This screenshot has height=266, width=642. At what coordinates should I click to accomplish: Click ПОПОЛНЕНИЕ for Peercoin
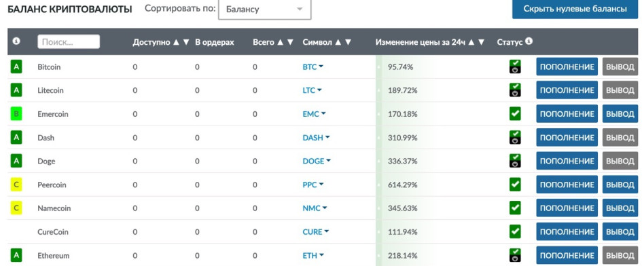pyautogui.click(x=567, y=185)
